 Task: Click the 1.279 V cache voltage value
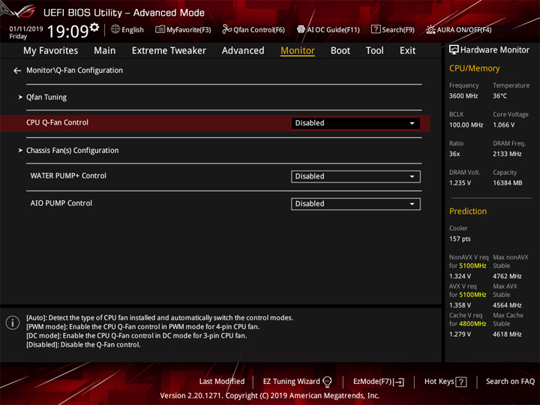(460, 334)
